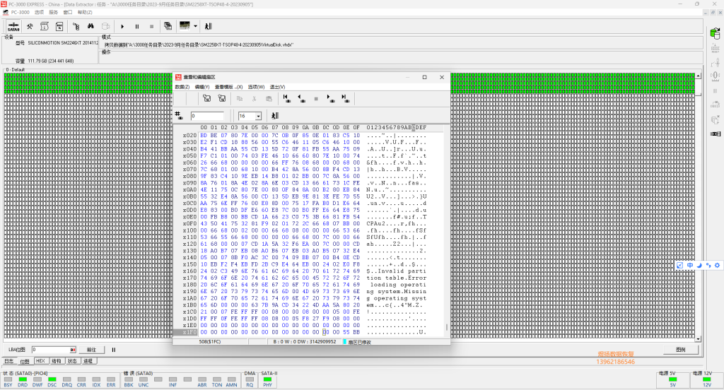Click the map view thumbnail icon in toolbar
The height and width of the screenshot is (390, 724).
(185, 26)
